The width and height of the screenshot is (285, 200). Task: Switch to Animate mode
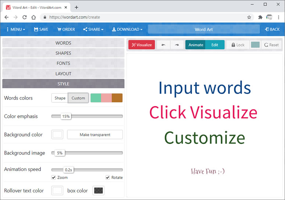pos(196,45)
